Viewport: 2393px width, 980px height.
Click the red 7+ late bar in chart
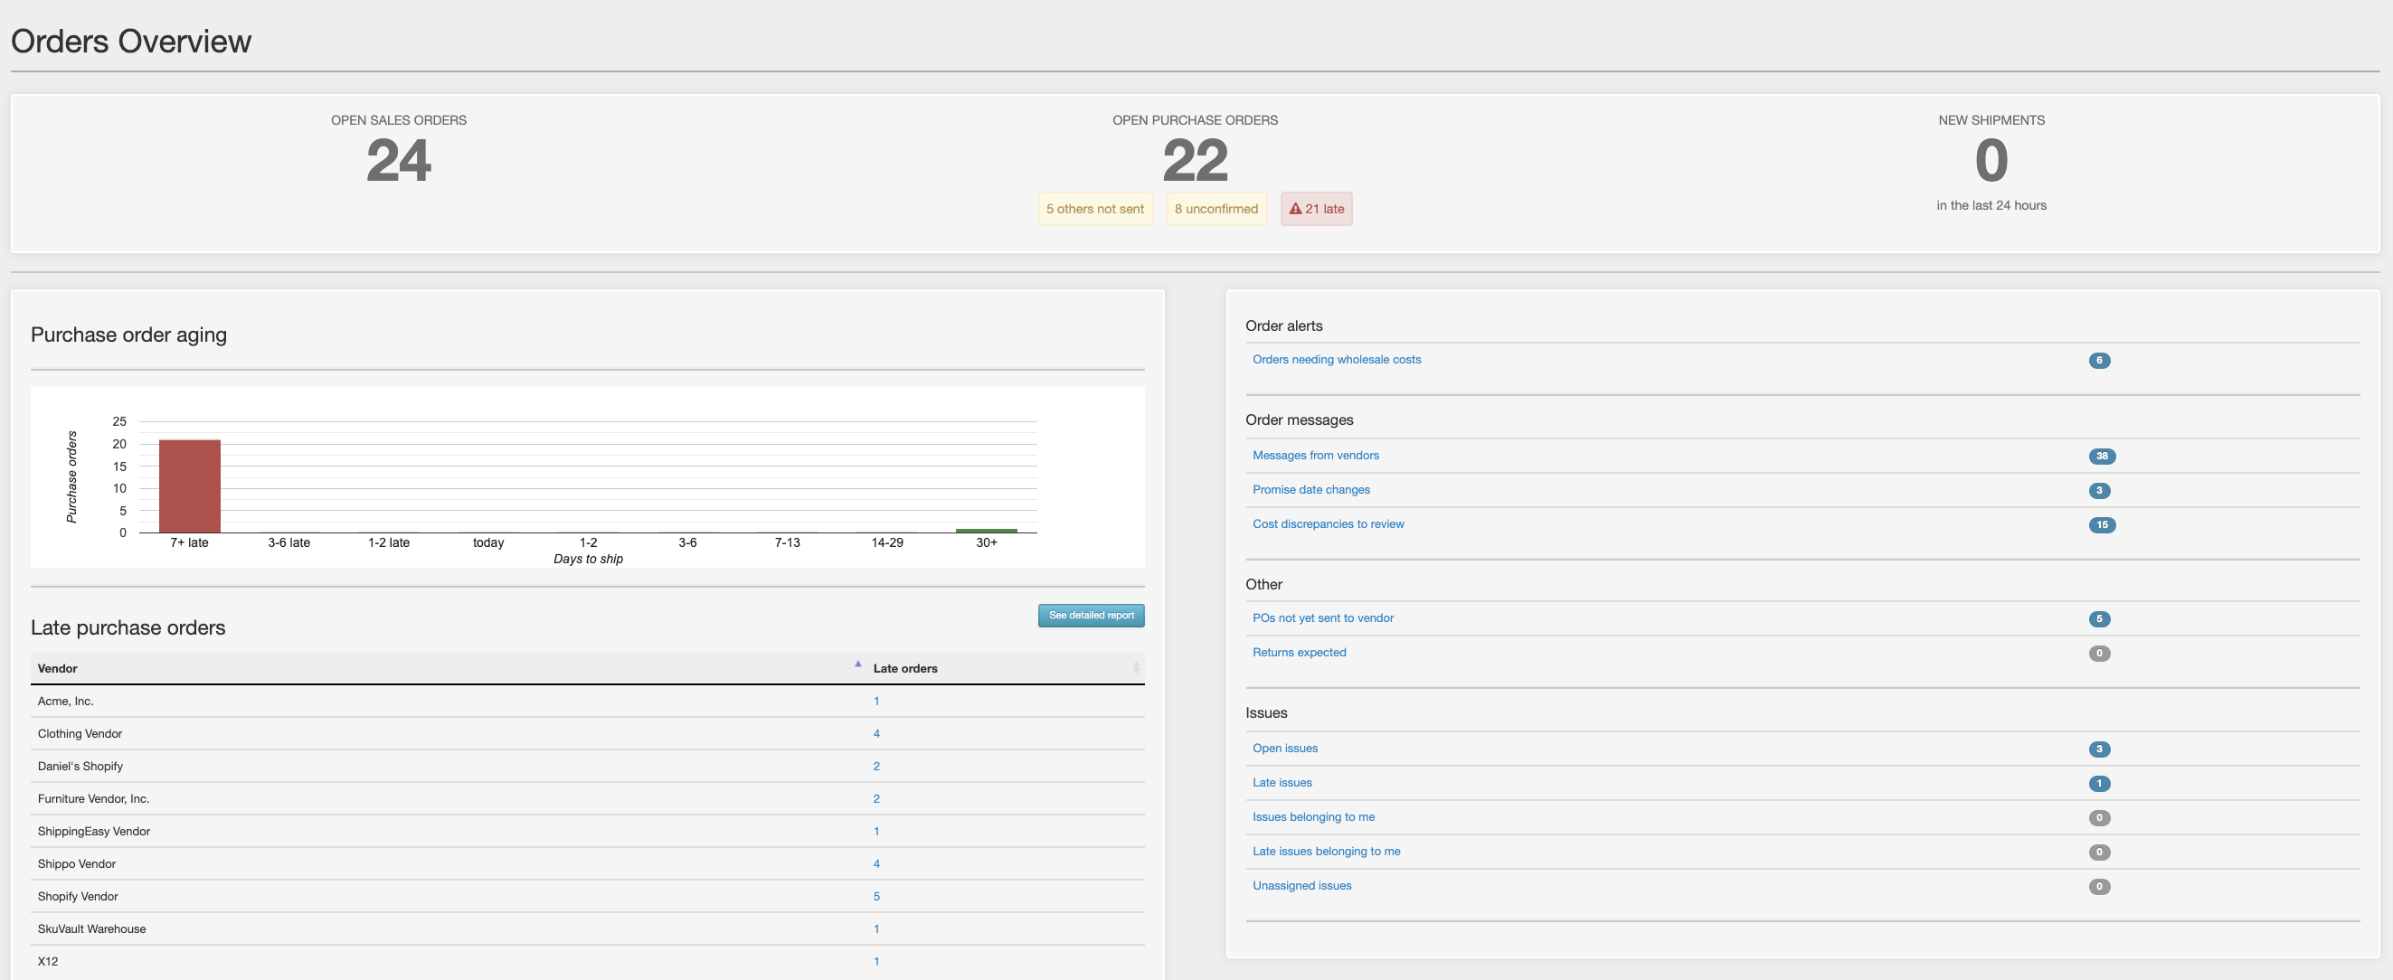point(190,485)
